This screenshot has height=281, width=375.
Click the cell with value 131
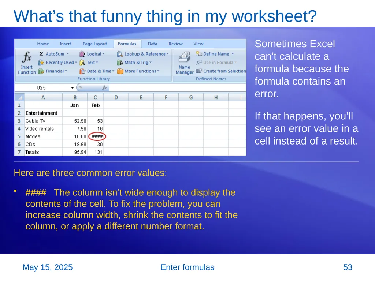tap(96, 152)
